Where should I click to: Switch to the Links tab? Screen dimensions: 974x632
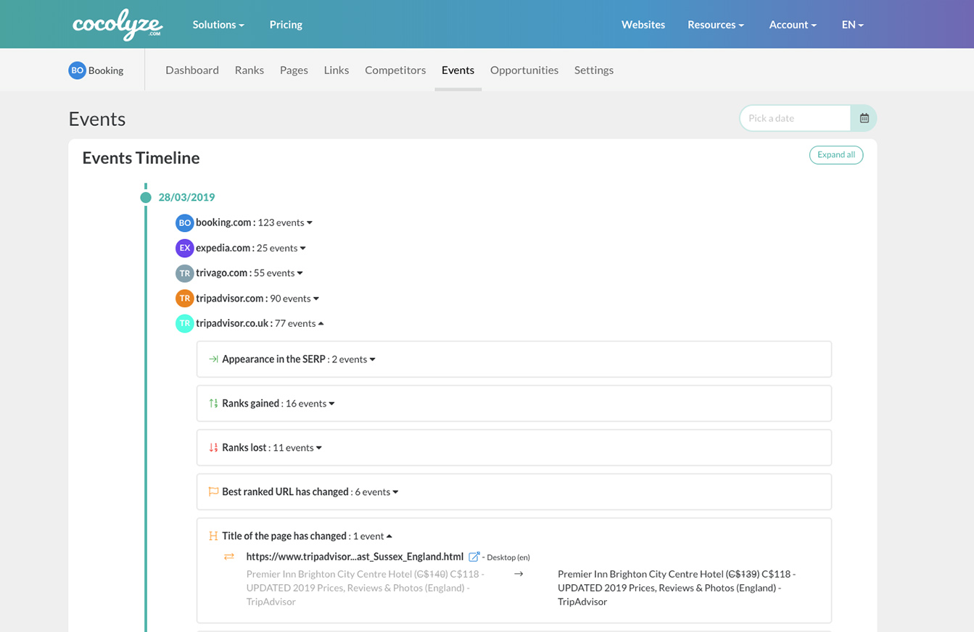[x=337, y=70]
